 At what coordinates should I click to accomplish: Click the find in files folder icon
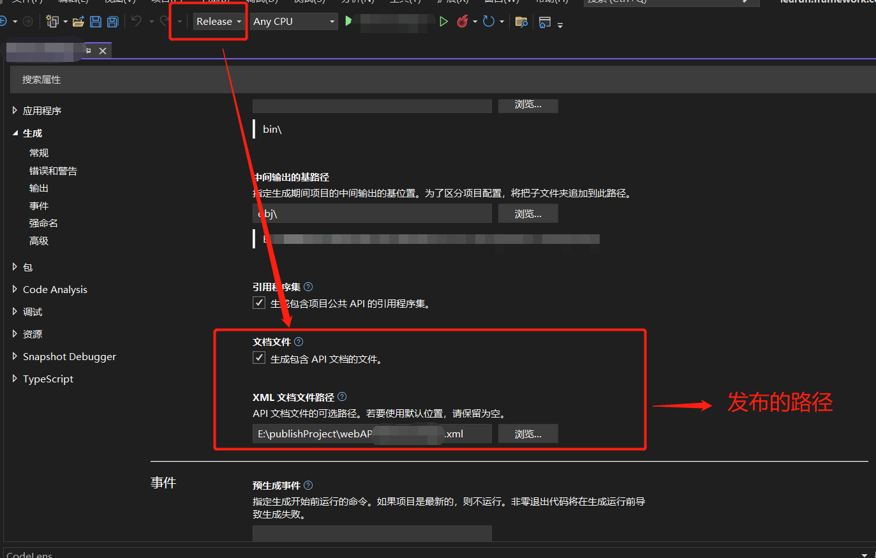[521, 22]
